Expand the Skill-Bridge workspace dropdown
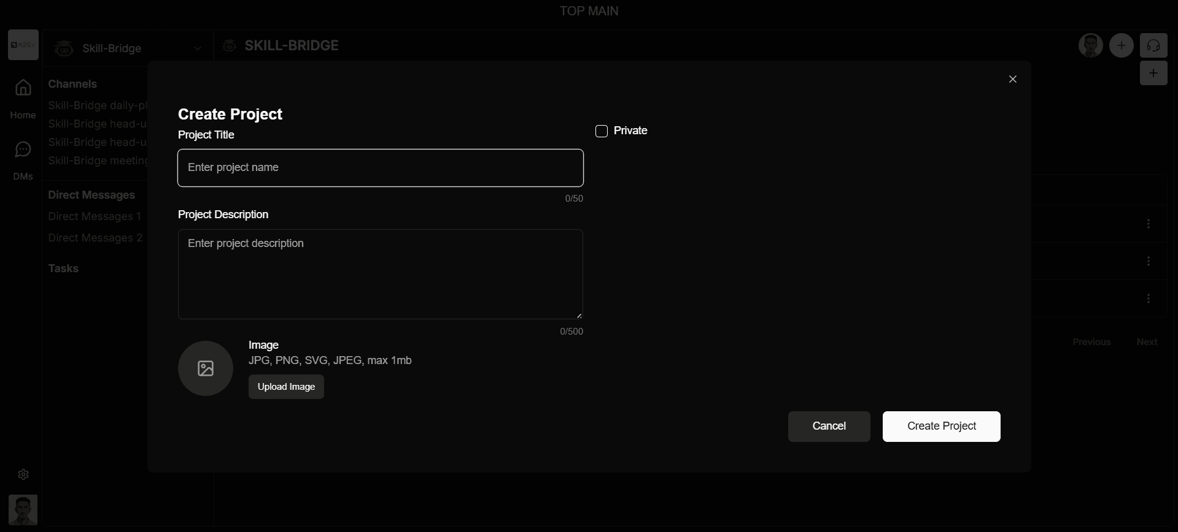 pos(198,48)
